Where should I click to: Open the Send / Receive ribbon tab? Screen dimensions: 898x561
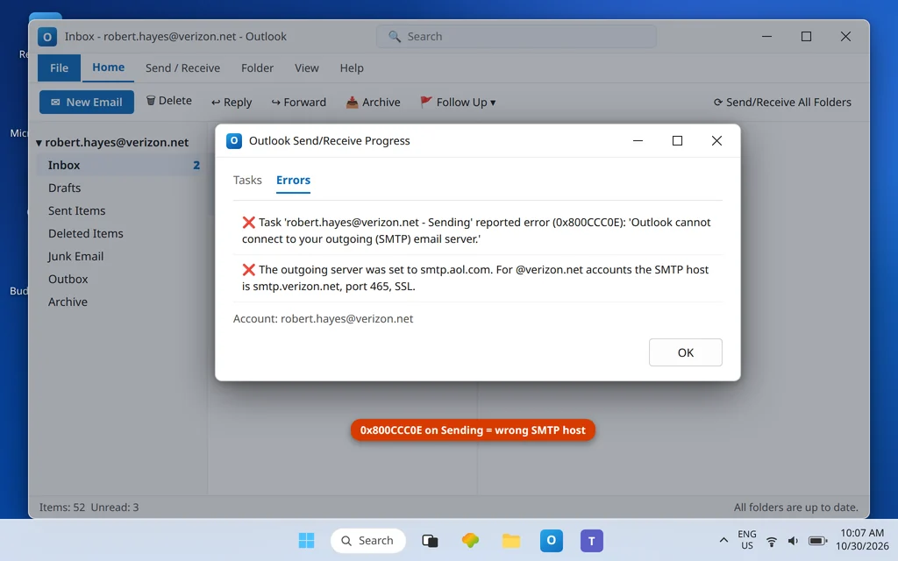click(182, 68)
